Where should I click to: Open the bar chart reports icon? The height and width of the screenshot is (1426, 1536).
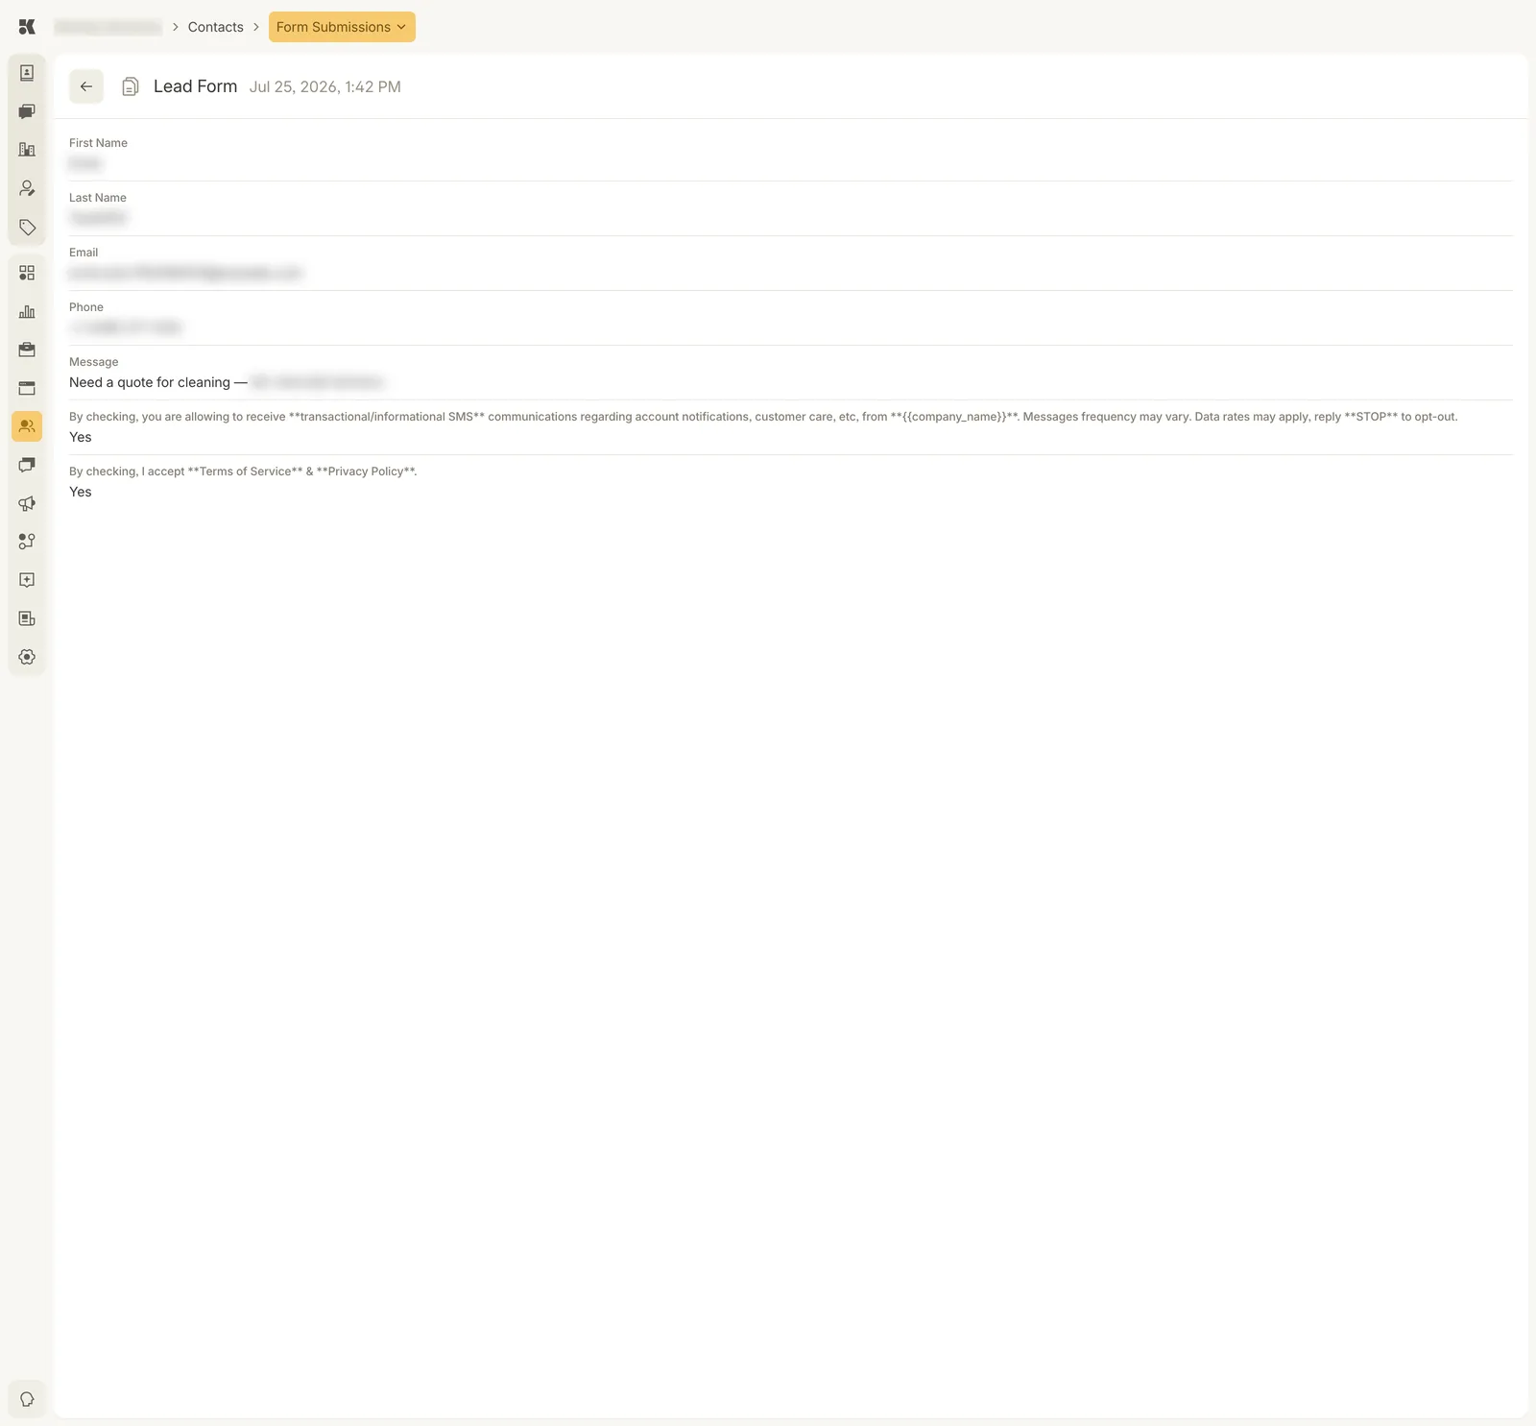tap(27, 311)
